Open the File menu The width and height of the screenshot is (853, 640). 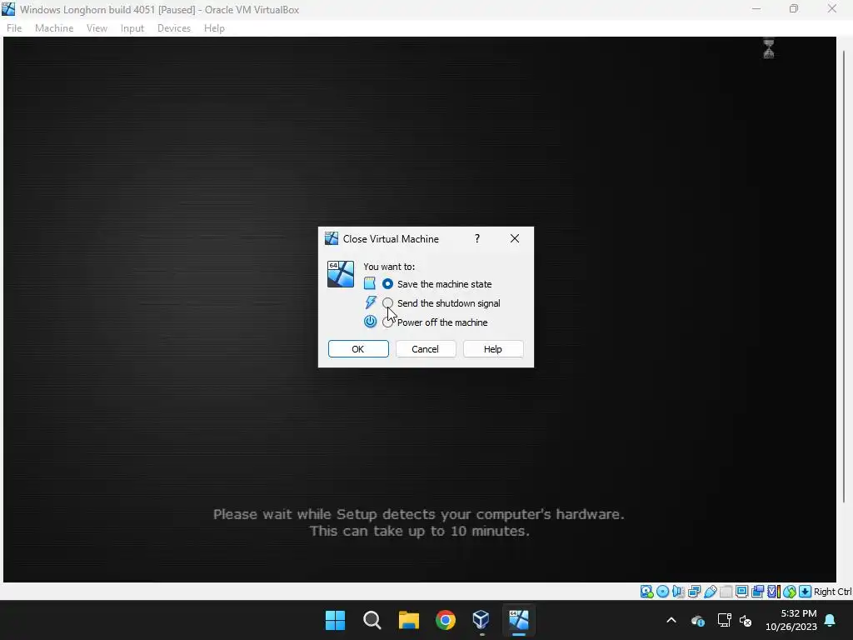[14, 28]
